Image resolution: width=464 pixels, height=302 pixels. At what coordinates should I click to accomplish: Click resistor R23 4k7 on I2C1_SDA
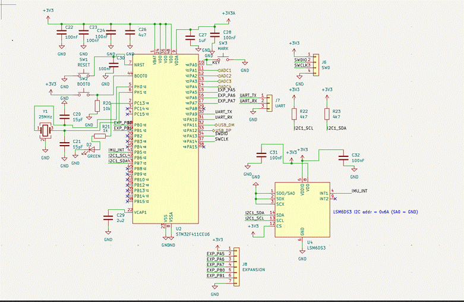pyautogui.click(x=327, y=114)
